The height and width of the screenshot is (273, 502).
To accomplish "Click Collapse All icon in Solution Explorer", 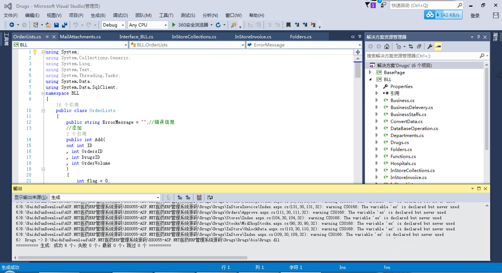I will (419, 46).
